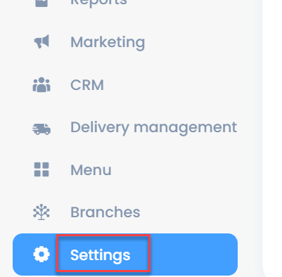This screenshot has width=282, height=277.
Task: Navigate to the Branches label
Action: tap(105, 212)
